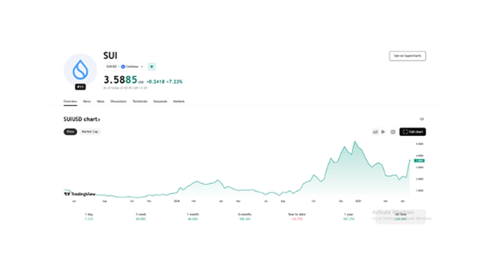Viewport: 488px width, 274px height.
Task: Click the current price label on axis
Action: click(419, 161)
